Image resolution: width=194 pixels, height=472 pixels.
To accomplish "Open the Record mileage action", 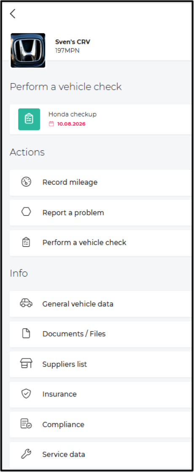I will 101,182.
